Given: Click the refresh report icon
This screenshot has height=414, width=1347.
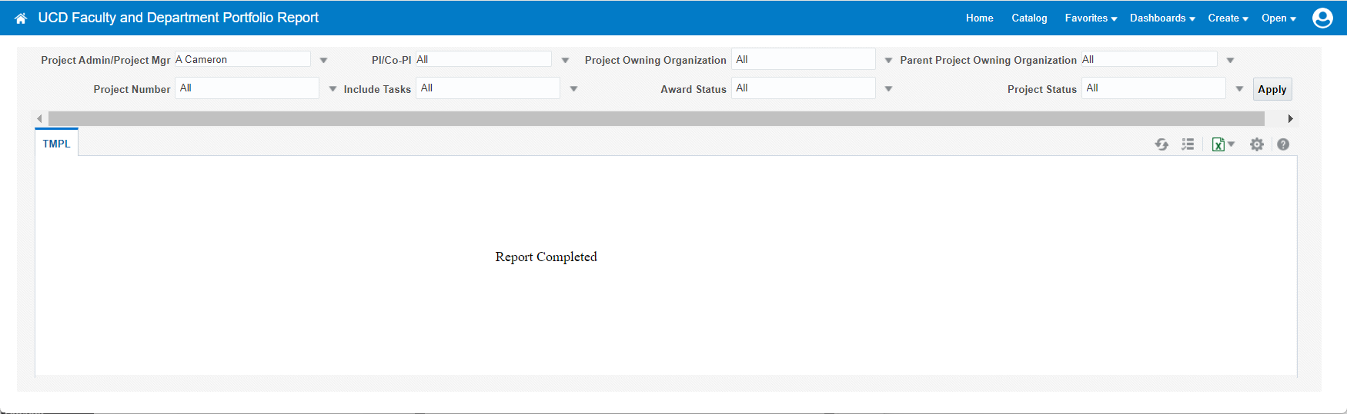Looking at the screenshot, I should pos(1161,144).
